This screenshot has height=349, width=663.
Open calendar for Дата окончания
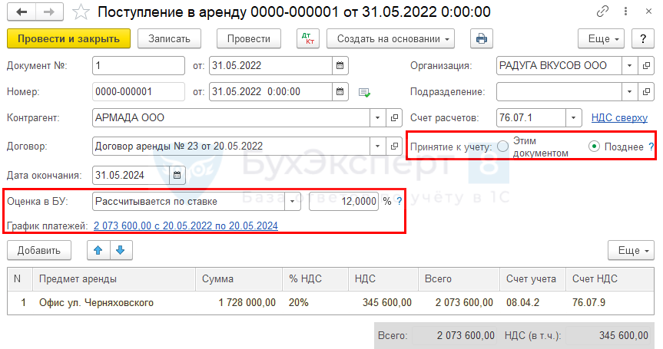coord(177,176)
